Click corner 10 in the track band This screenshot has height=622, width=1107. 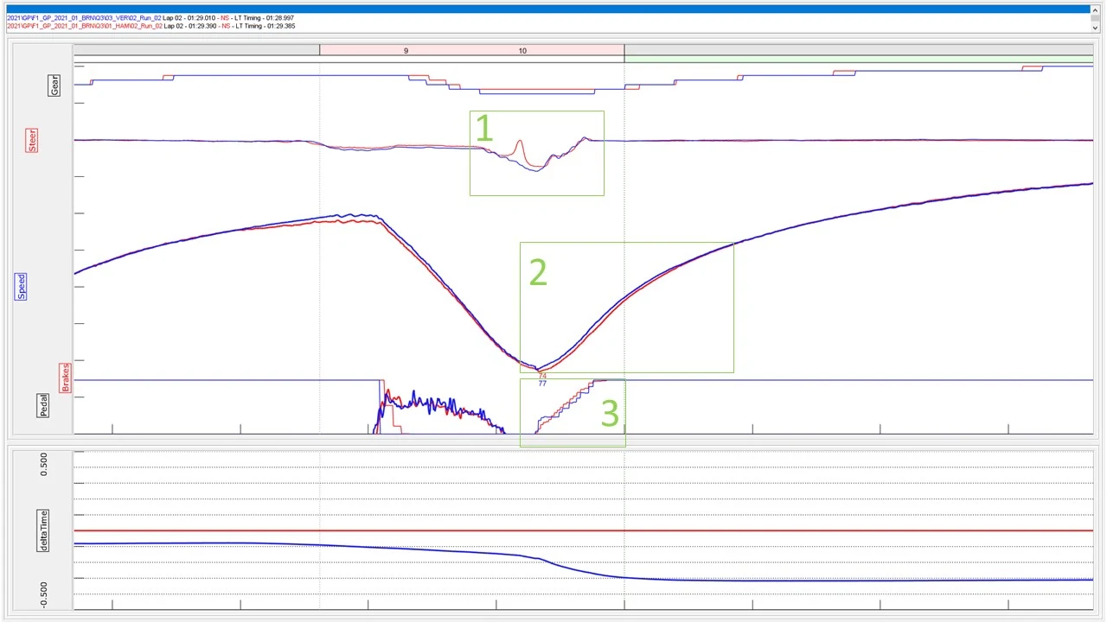[x=522, y=51]
